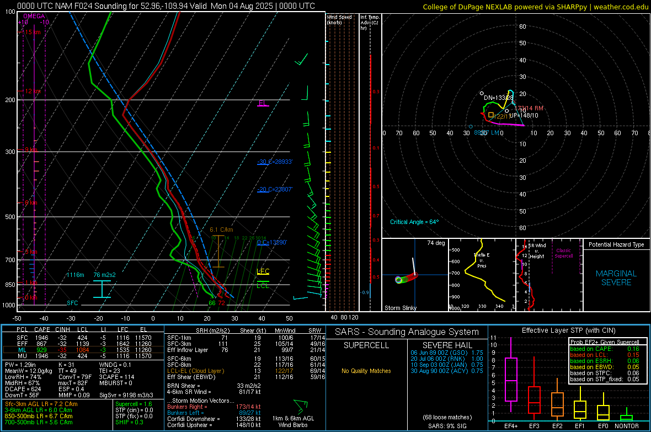
Task: Click the '0 C=13290' freezing level label
Action: [272, 242]
